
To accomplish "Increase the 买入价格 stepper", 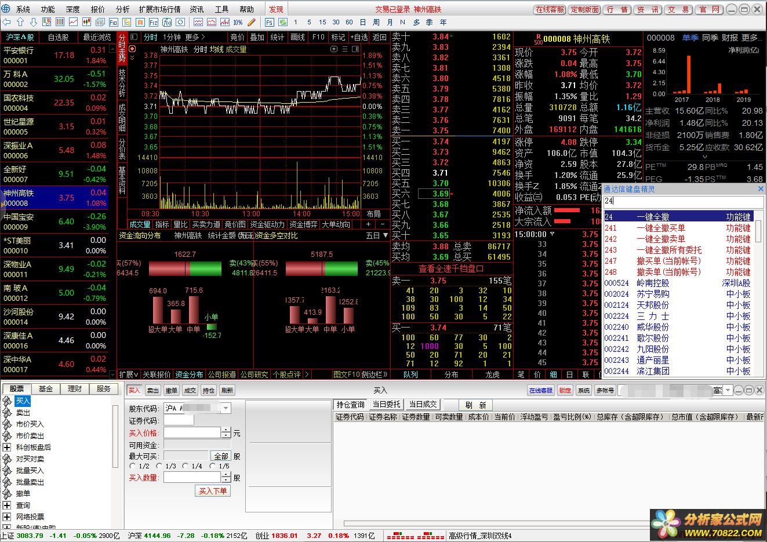I will point(226,430).
